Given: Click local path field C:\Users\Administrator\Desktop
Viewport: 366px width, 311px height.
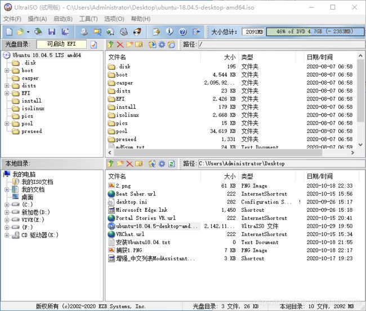Looking at the screenshot, I should click(x=282, y=164).
